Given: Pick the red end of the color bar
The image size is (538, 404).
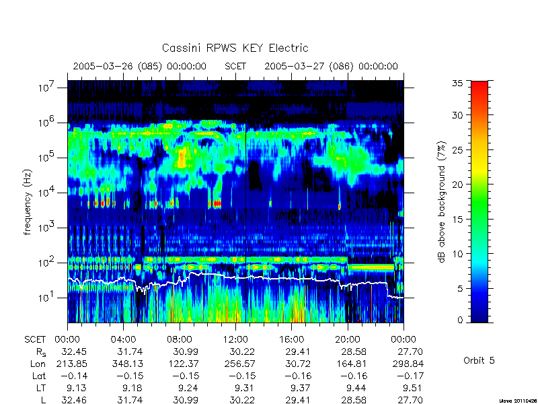Looking at the screenshot, I should point(479,90).
